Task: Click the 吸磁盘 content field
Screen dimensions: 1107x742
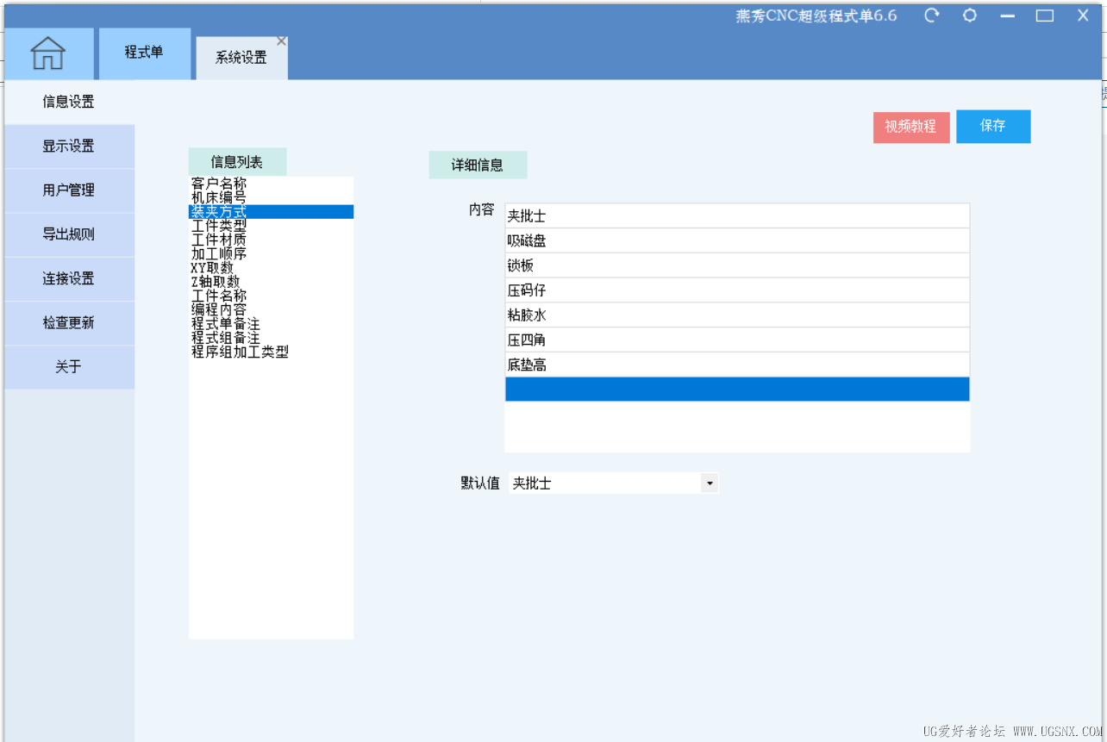Action: [x=736, y=240]
